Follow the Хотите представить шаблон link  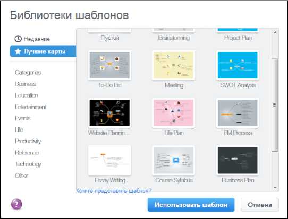(114, 191)
